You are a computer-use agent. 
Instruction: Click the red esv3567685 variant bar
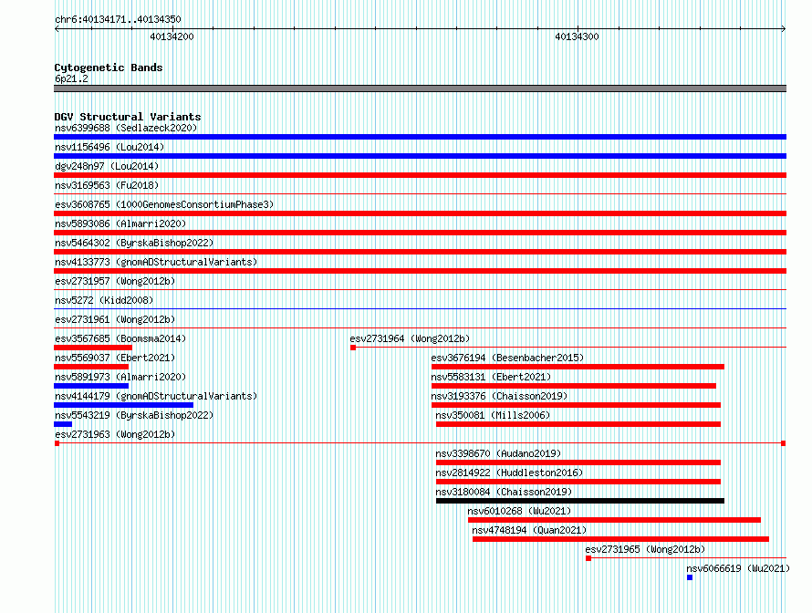point(93,348)
